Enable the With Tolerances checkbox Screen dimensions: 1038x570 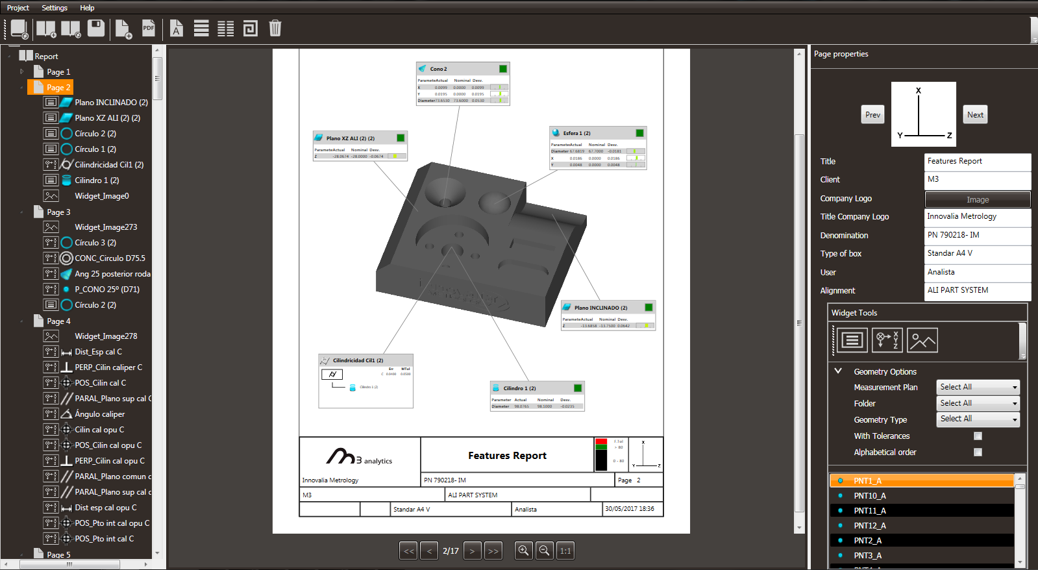[x=978, y=436]
